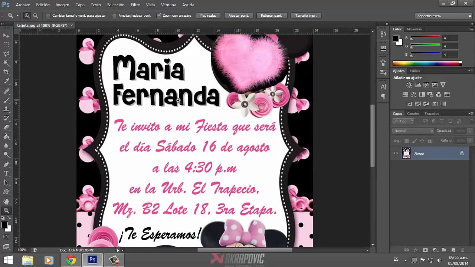Choose the zoom-out mode in options bar
Viewport: 475px width, 267px height.
tap(35, 16)
